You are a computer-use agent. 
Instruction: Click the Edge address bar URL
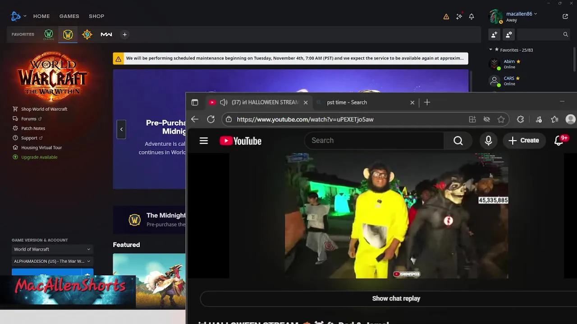[x=305, y=119]
